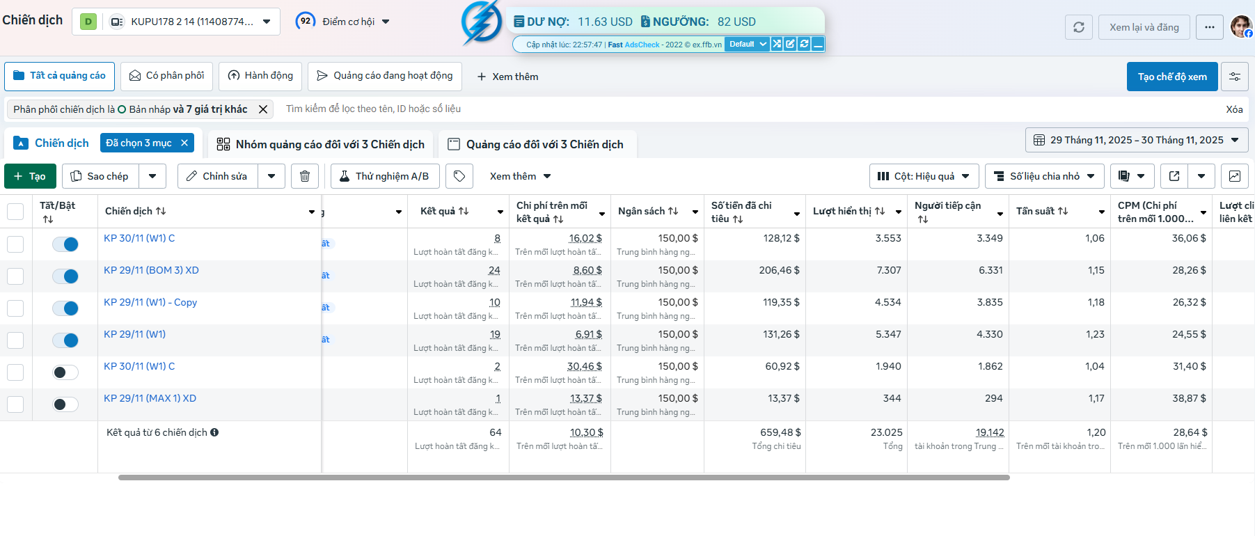Open the Nhóm quảng cáo đối với 3 Chiến dịch tab
Screen dimensions: 1255x536
[x=320, y=144]
